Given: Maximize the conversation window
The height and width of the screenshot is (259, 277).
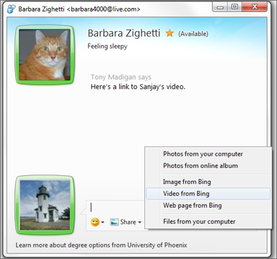Looking at the screenshot, I should (x=234, y=6).
